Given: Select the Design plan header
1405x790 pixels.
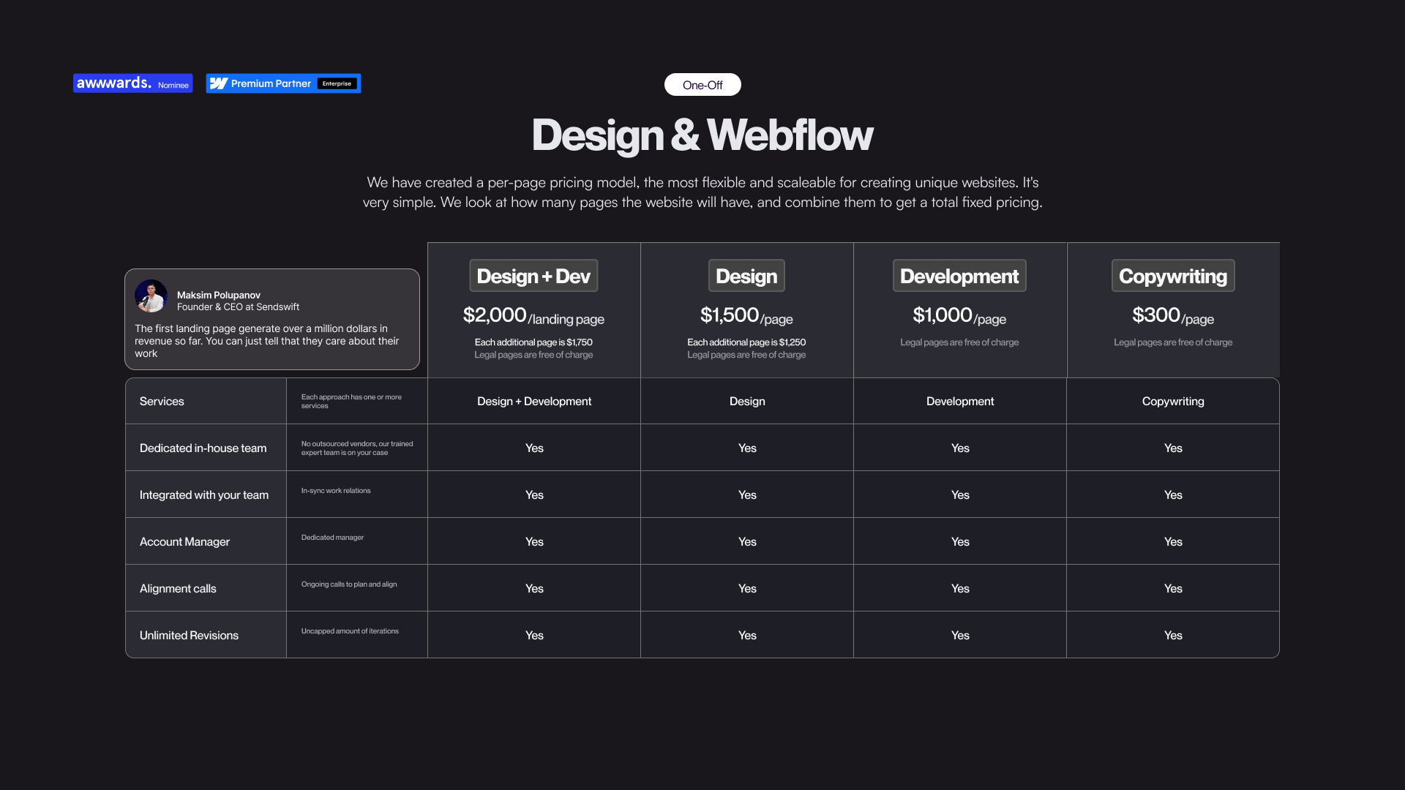Looking at the screenshot, I should click(746, 276).
